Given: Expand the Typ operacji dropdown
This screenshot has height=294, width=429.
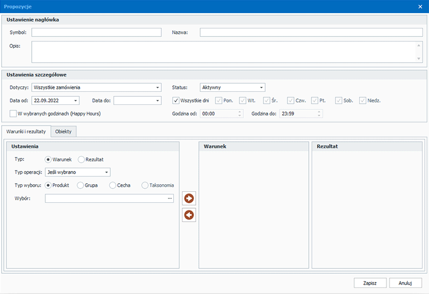Looking at the screenshot, I should pos(106,173).
